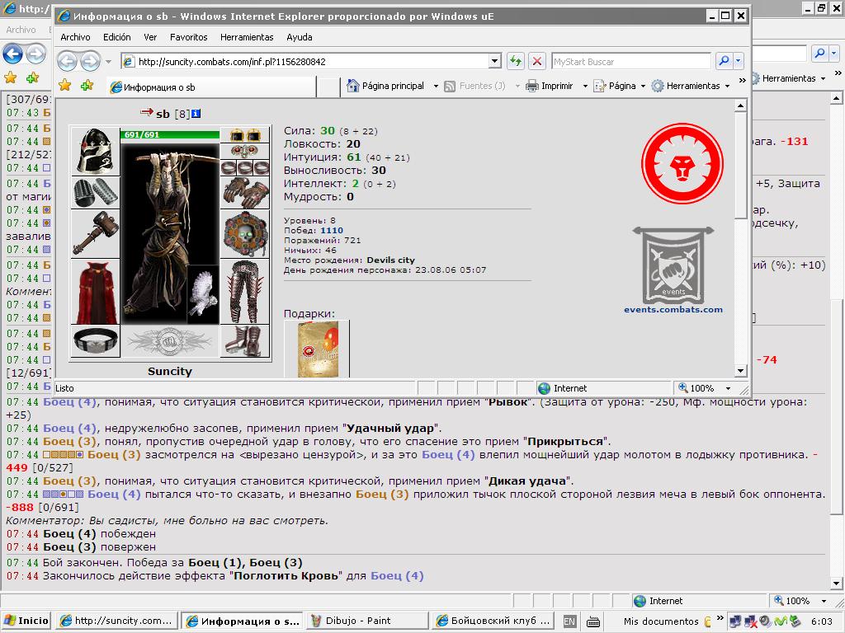
Task: Click the Add to favorites star-plus icon
Action: point(87,86)
